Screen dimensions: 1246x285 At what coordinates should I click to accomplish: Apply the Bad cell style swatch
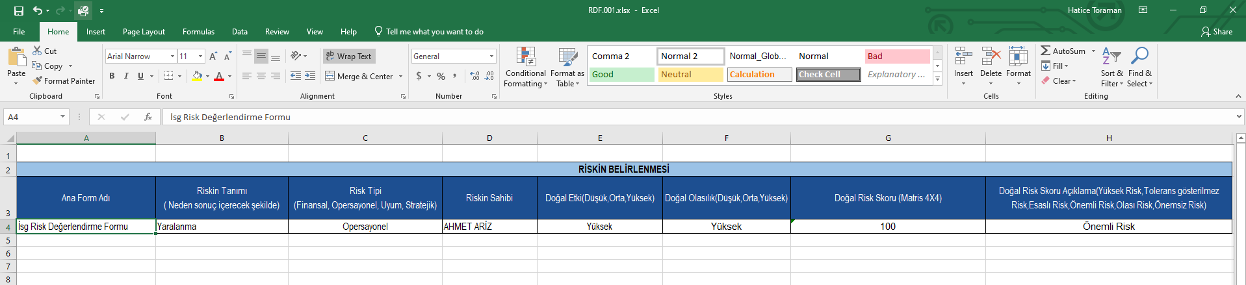coord(896,56)
